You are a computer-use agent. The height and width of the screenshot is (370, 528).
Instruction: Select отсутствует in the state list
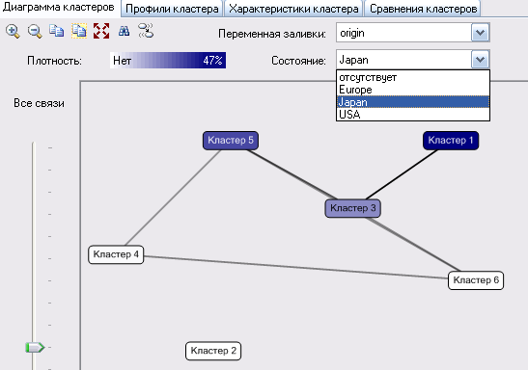coord(413,77)
